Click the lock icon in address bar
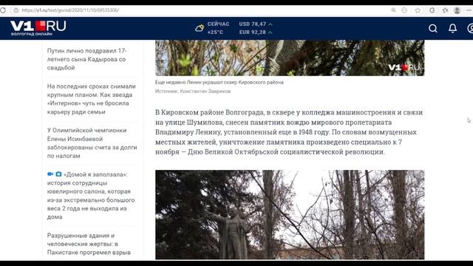Image resolution: width=473 pixels, height=266 pixels. click(16, 10)
